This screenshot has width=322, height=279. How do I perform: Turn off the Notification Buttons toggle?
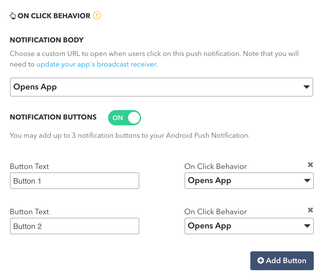(x=124, y=117)
